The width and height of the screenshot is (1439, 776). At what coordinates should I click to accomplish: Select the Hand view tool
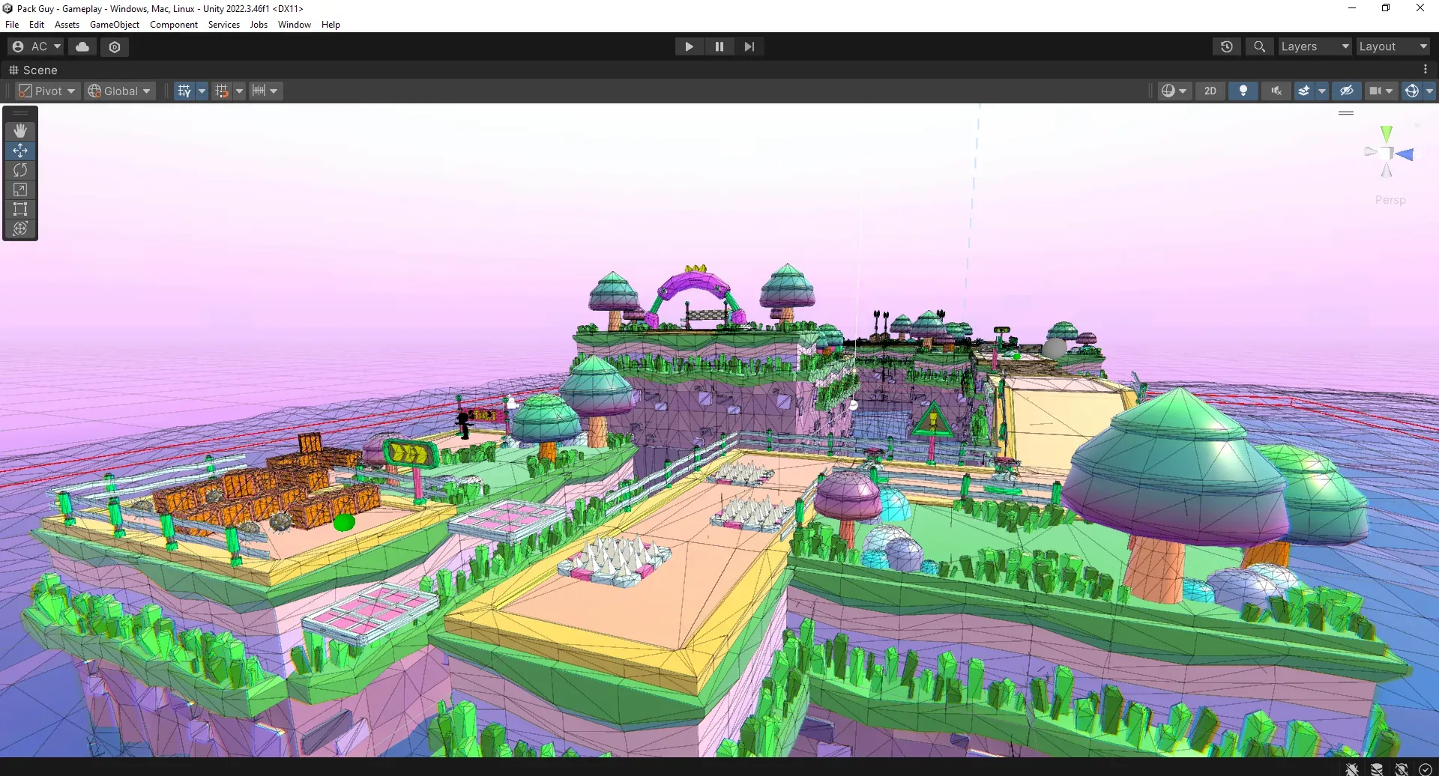(x=20, y=131)
